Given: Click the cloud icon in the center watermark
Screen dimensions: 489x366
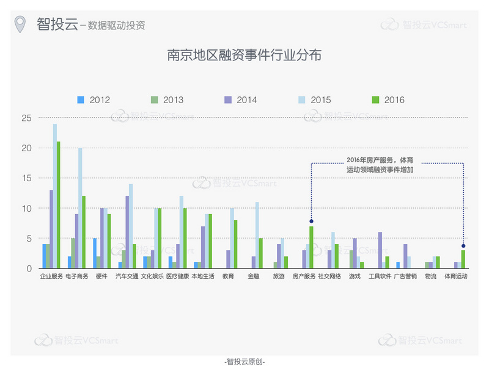Looking at the screenshot, I should (202, 182).
